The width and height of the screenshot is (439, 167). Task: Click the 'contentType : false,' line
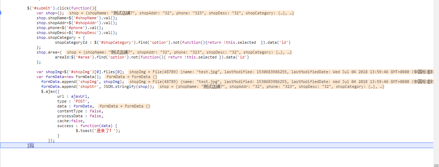[x=80, y=111]
